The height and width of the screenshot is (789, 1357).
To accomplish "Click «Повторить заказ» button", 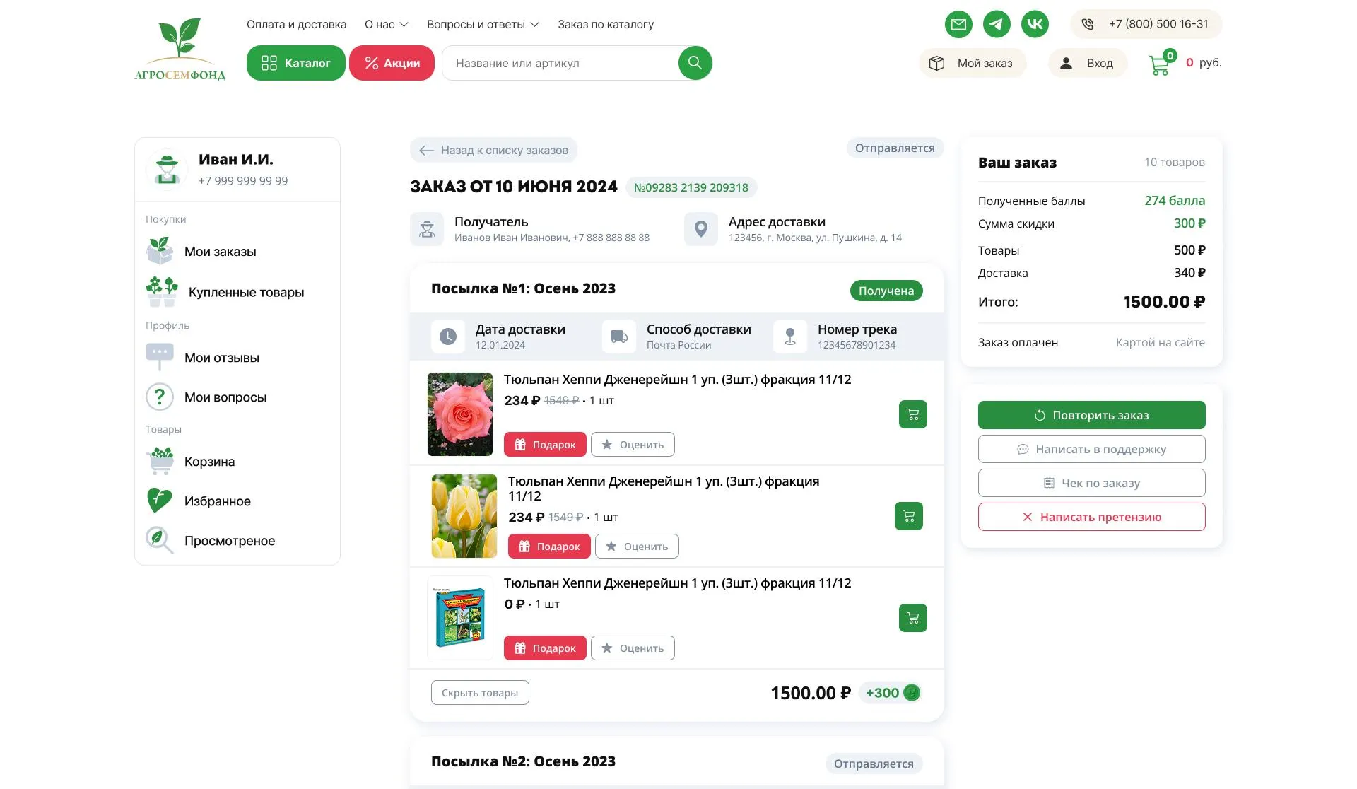I will [1091, 415].
